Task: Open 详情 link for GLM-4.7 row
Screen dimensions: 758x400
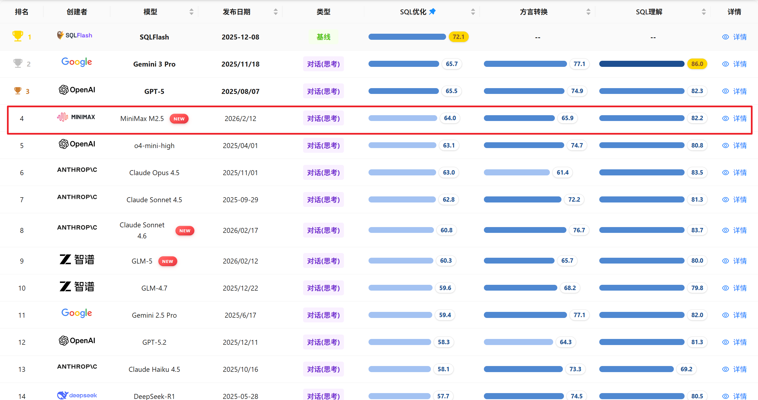Action: click(x=740, y=288)
